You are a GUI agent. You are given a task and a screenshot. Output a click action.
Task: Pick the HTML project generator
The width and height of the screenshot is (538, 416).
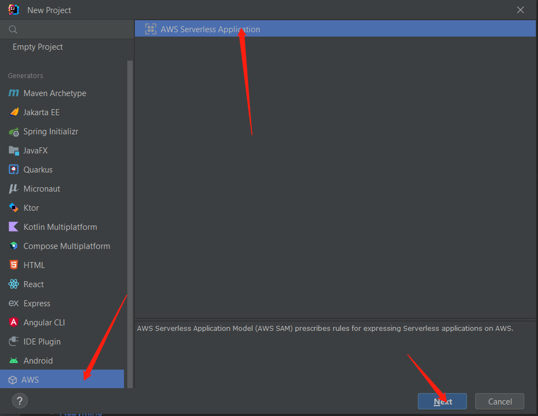click(34, 265)
